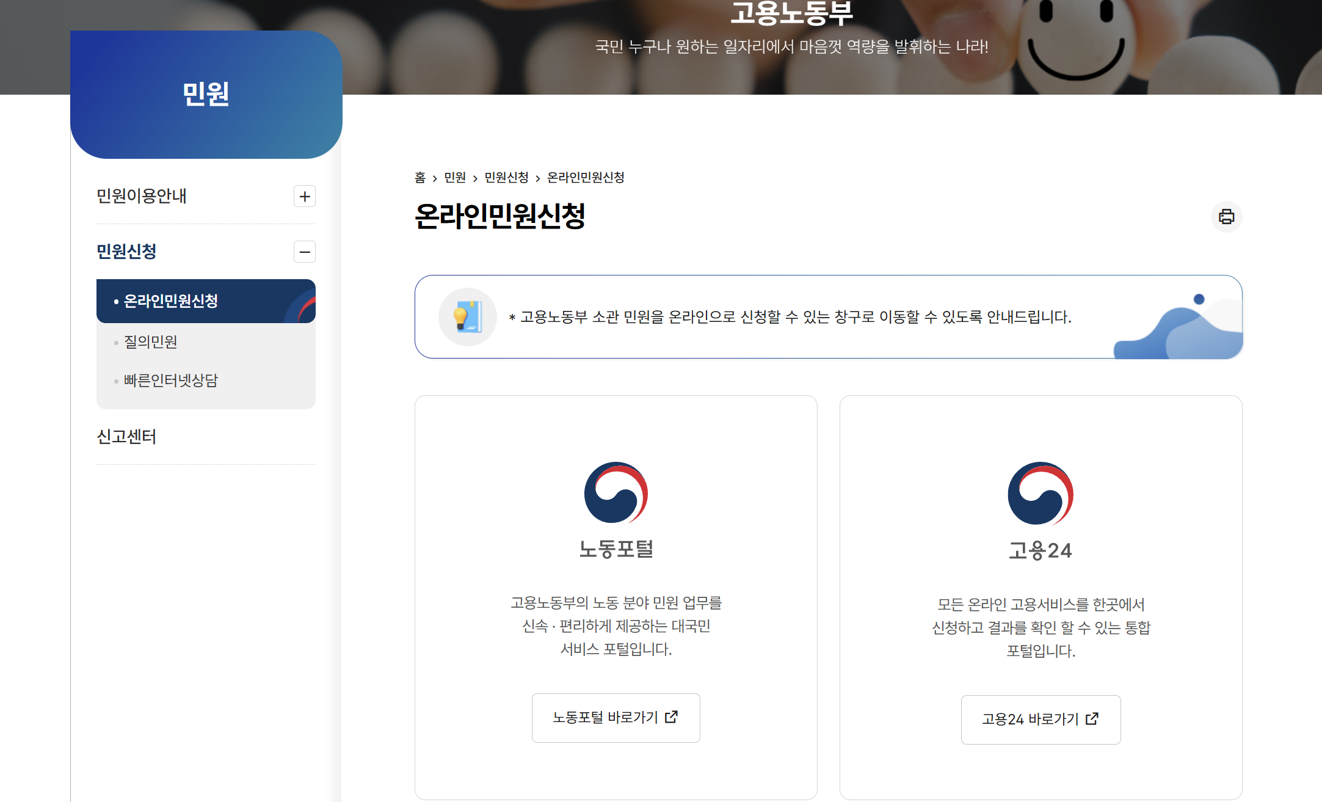Screen dimensions: 1322x802
Task: Open 빠른인터넷상담 submenu item
Action: click(170, 381)
